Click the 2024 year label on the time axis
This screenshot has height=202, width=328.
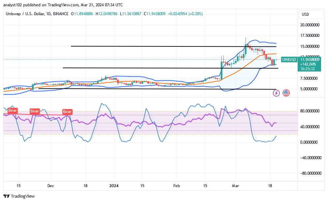114,186
